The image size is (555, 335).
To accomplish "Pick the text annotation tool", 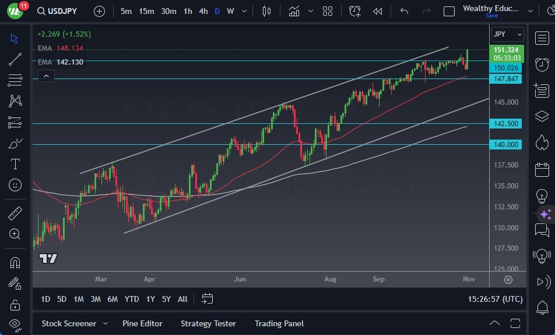I will [x=15, y=164].
